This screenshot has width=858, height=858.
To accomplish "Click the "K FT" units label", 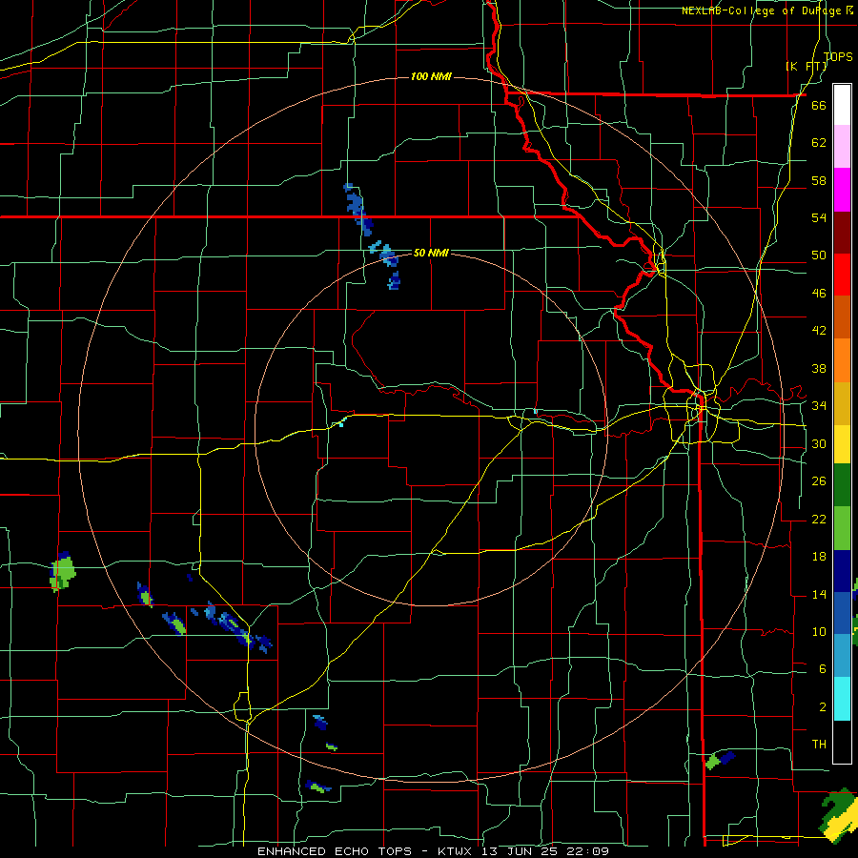I will tap(807, 67).
